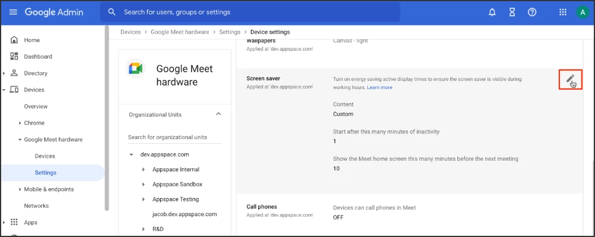
Task: Click the OFF value under Call phones
Action: tap(338, 218)
